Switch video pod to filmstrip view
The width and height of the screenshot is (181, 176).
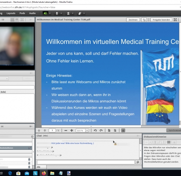(x=17, y=20)
